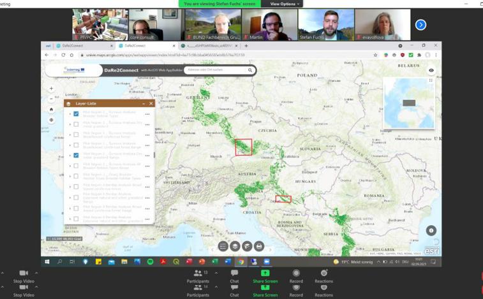Open the legend widget at map bottom

point(223,246)
